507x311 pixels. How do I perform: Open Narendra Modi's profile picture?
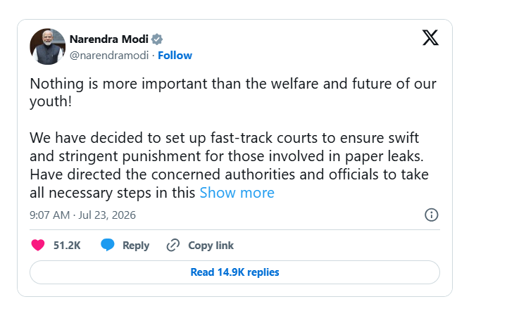pos(48,46)
